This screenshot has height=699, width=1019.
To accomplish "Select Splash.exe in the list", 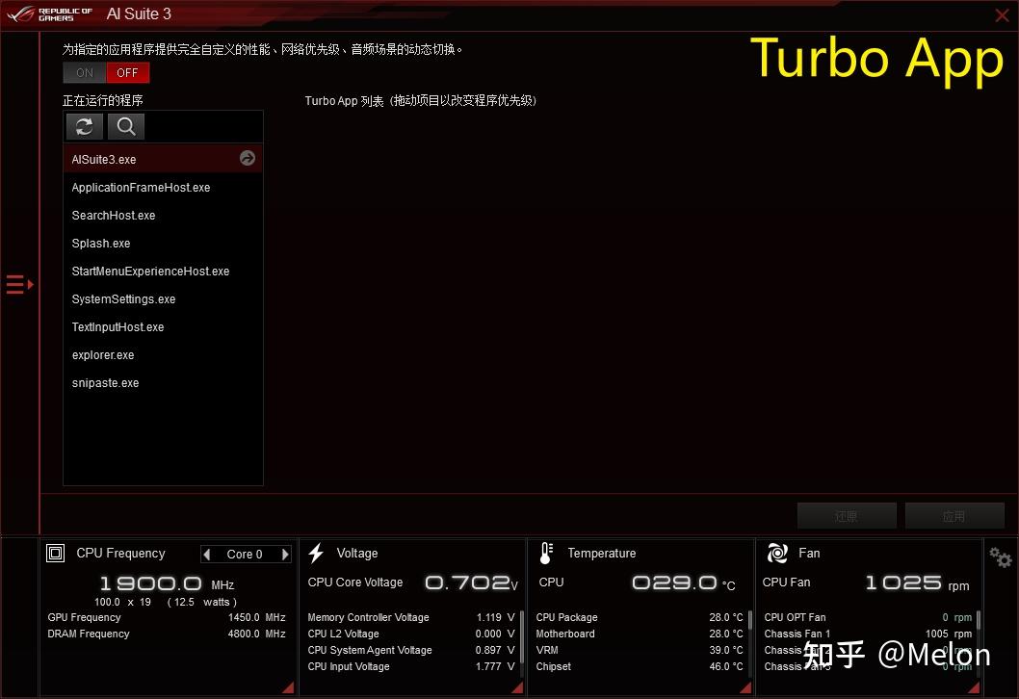I will point(163,243).
